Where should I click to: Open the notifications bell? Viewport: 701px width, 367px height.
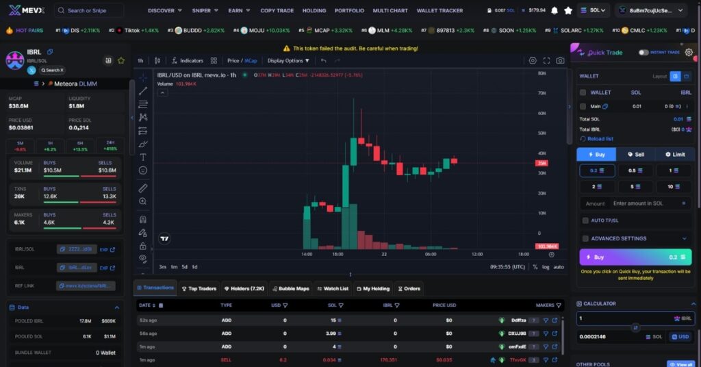point(555,10)
